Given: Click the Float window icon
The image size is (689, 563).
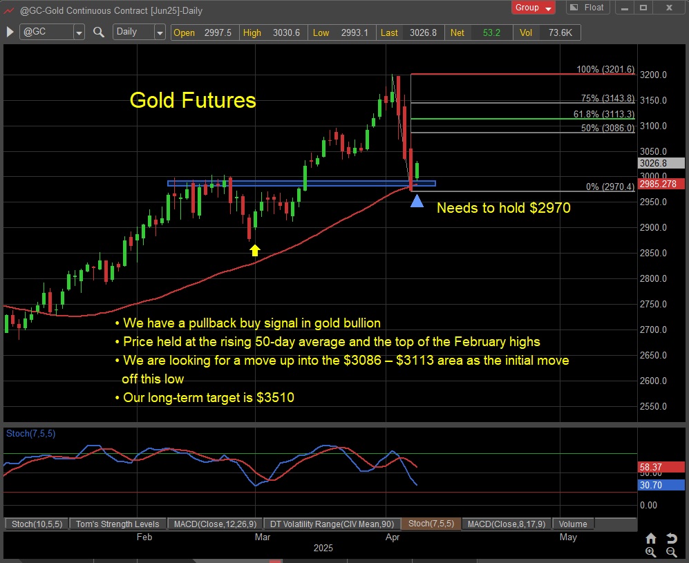Looking at the screenshot, I should pos(574,8).
